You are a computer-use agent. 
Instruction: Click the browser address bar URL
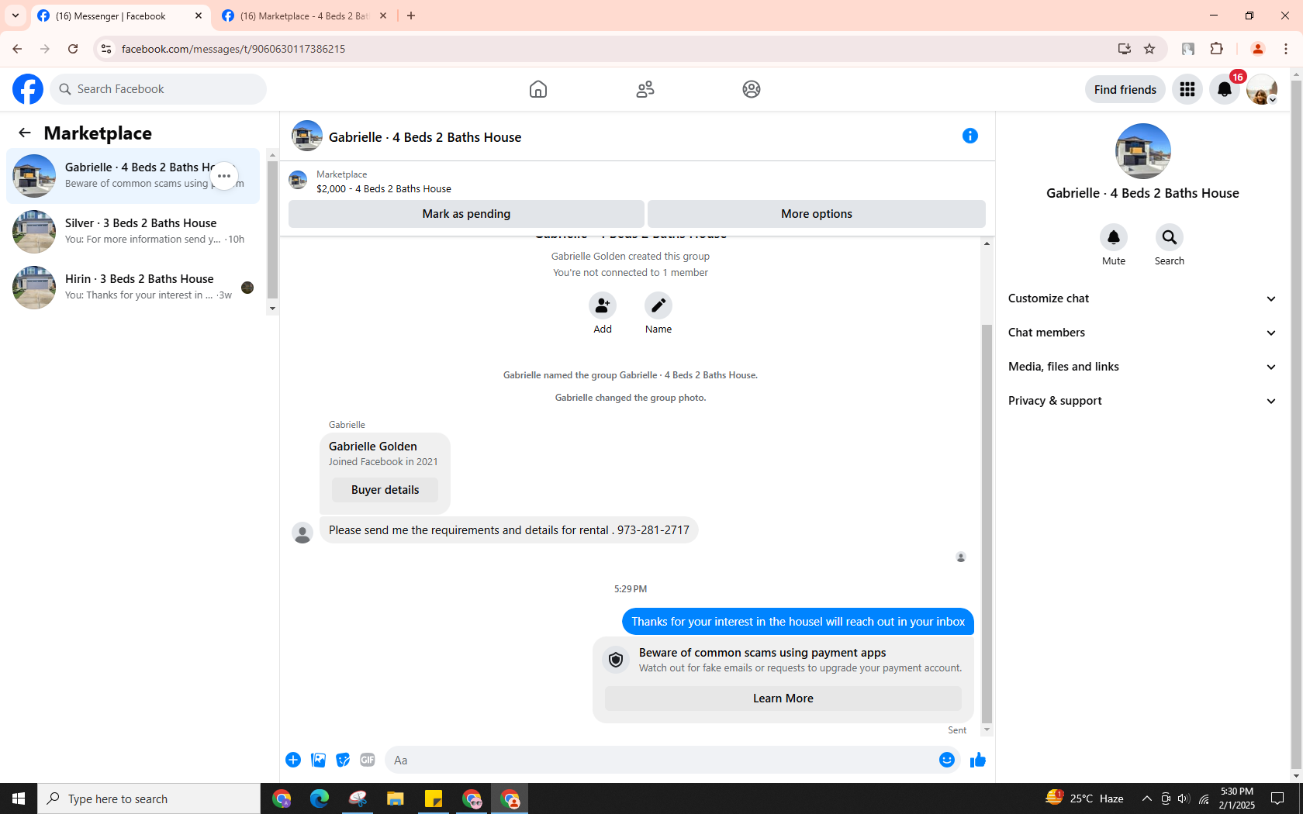coord(233,49)
